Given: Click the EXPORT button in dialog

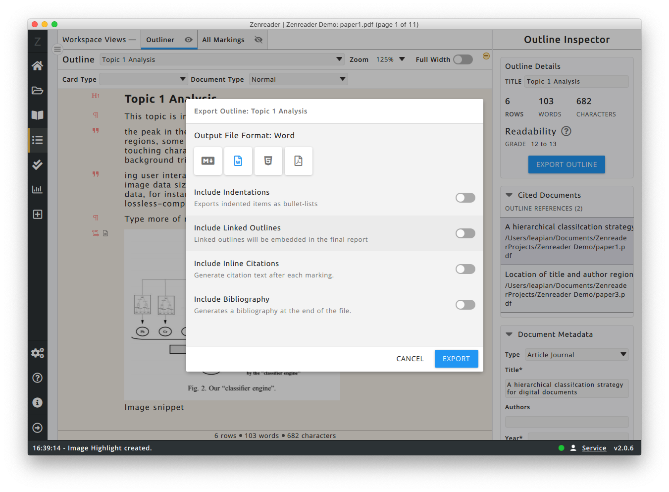Looking at the screenshot, I should click(x=456, y=359).
